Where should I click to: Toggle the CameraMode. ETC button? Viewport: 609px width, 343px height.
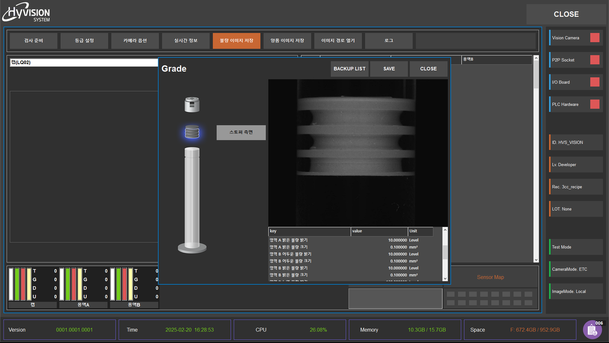coord(576,269)
